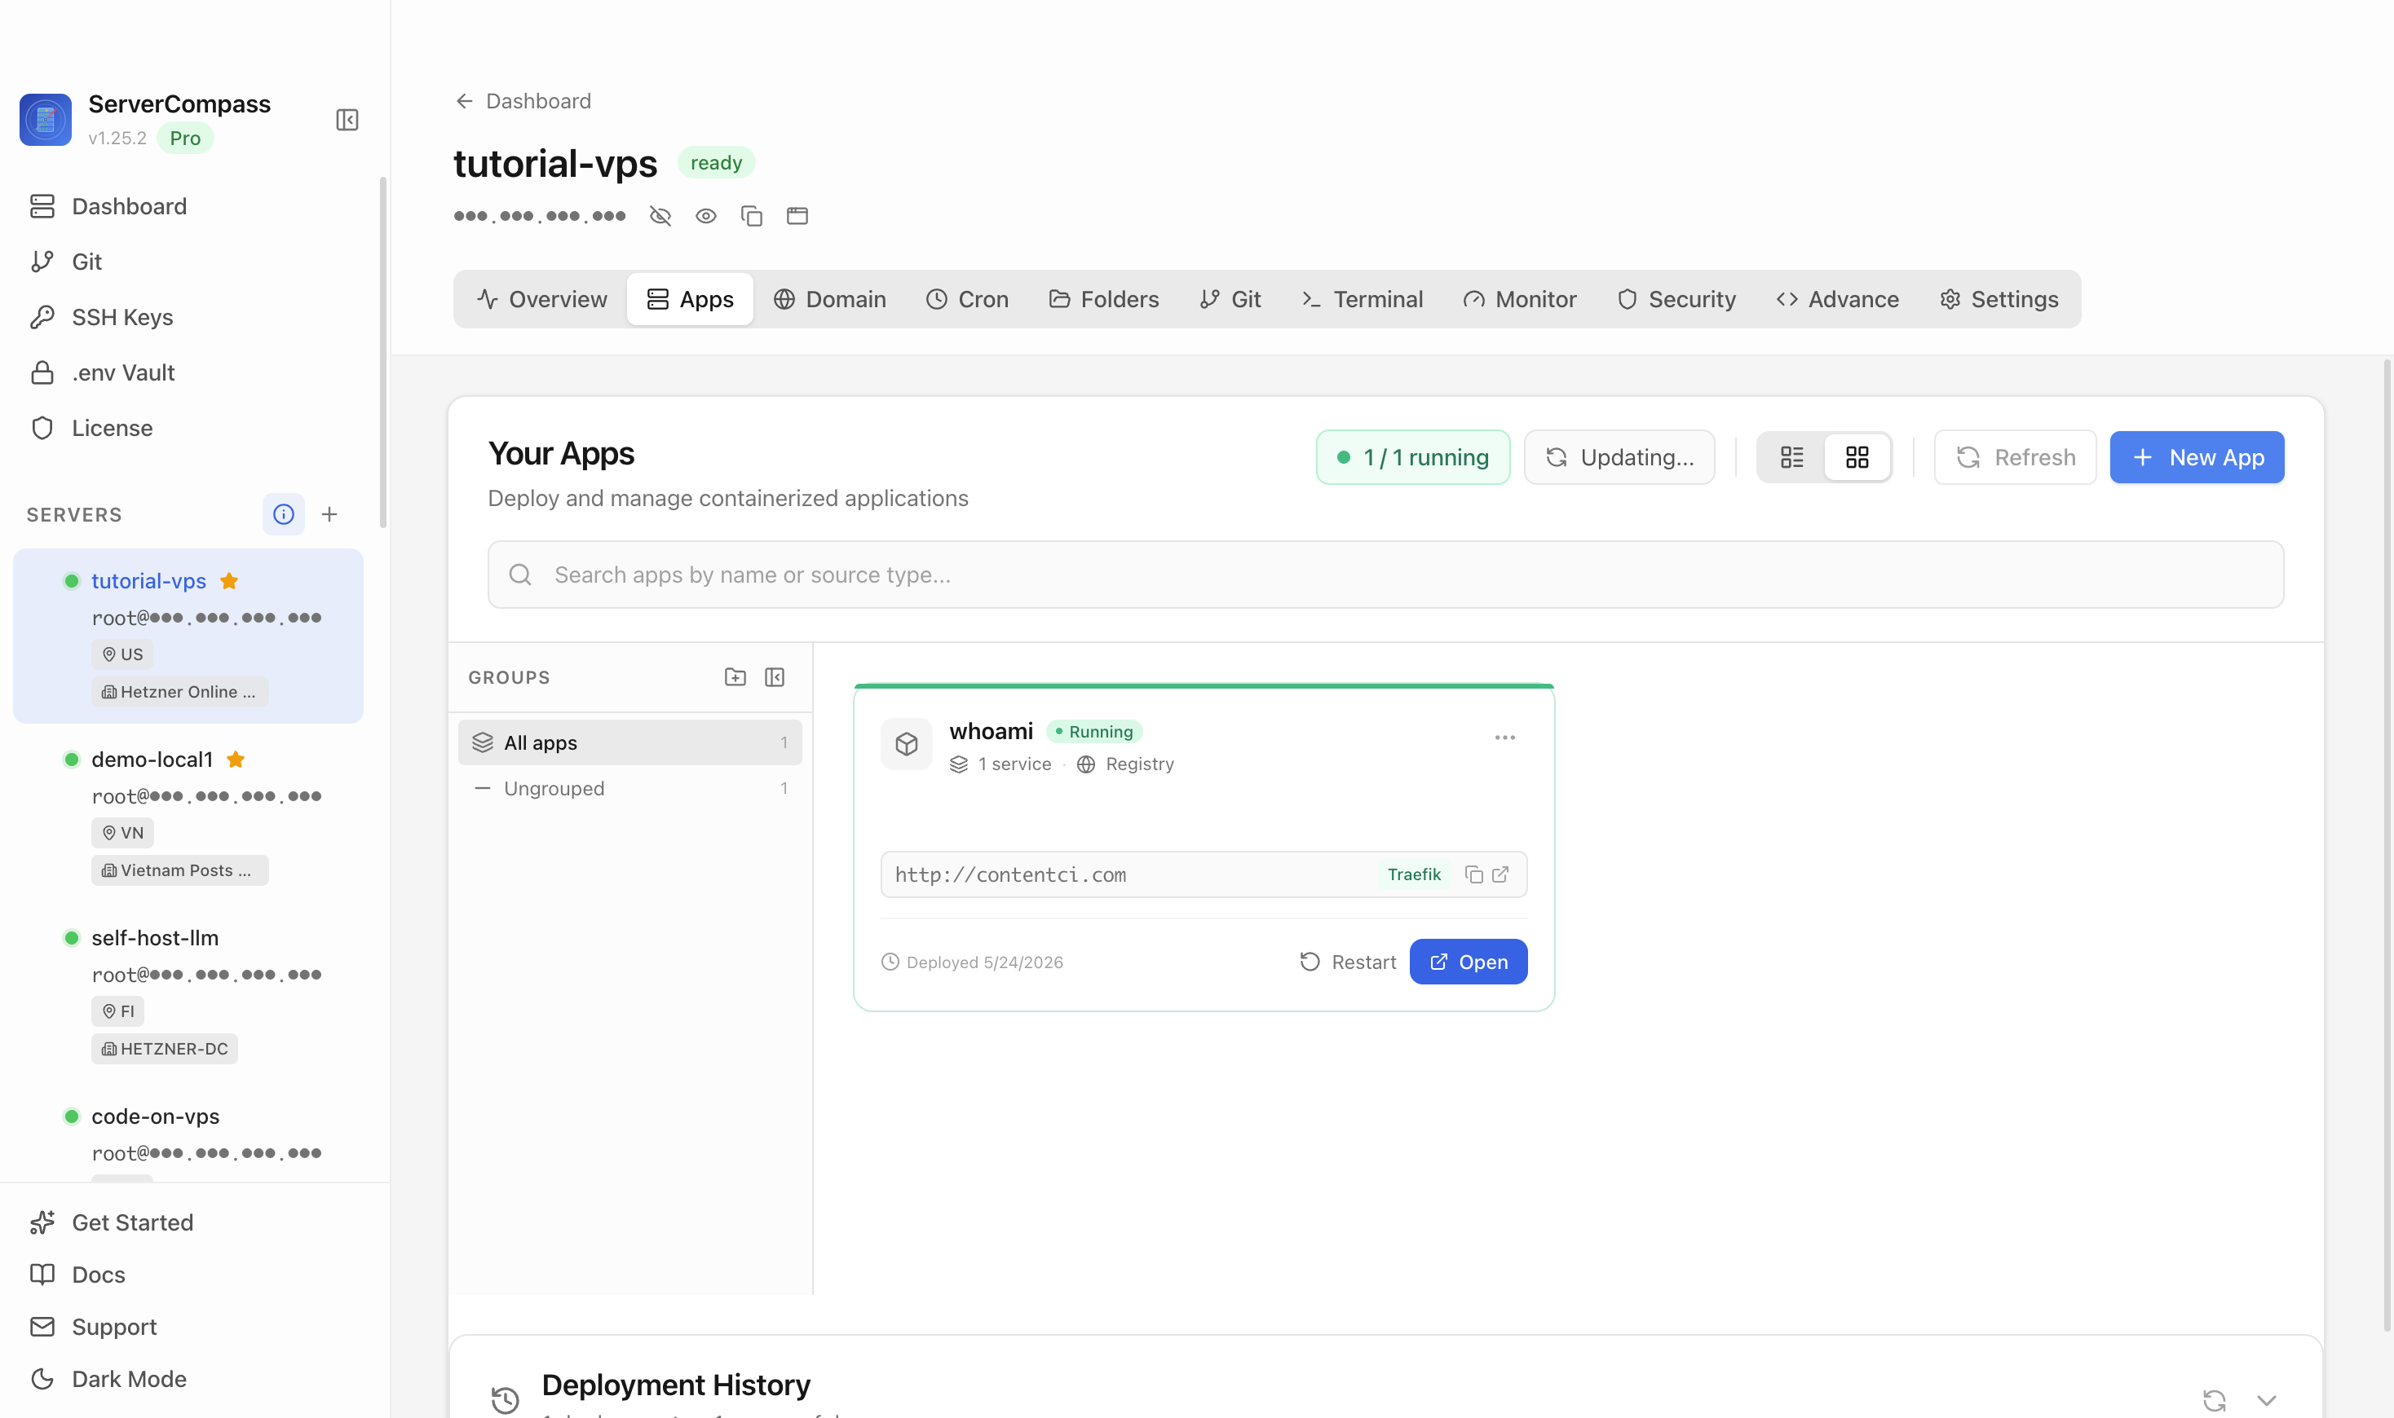Create new group folder icon

click(x=735, y=677)
